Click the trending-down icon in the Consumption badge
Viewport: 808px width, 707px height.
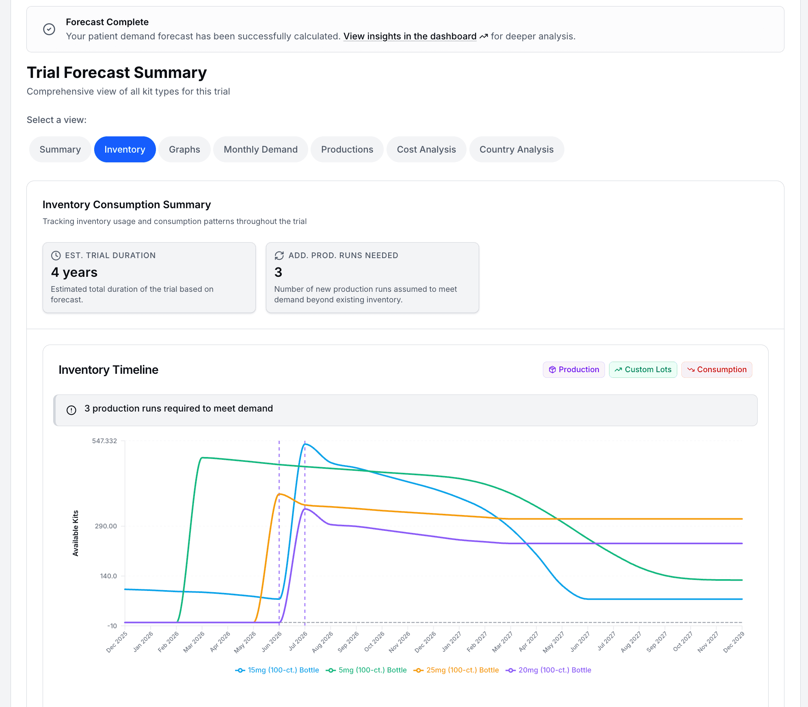tap(691, 370)
